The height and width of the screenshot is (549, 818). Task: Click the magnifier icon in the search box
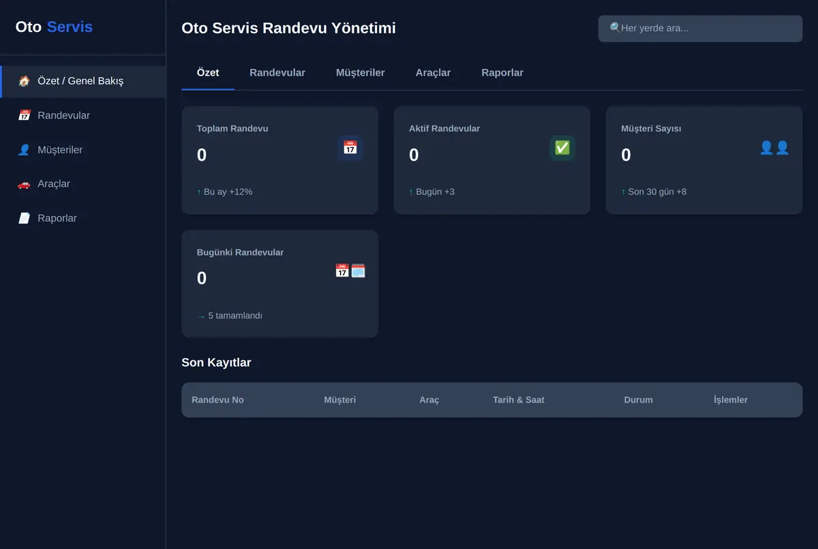tap(615, 28)
